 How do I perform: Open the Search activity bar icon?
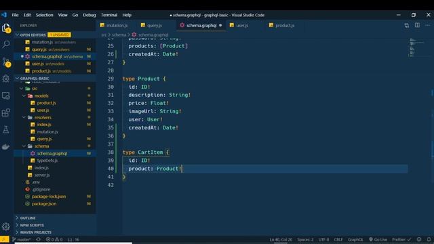click(x=6, y=44)
